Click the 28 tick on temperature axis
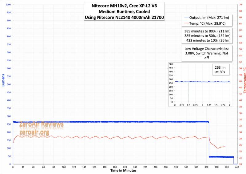The width and height of the screenshot is (246, 174). coord(240,139)
